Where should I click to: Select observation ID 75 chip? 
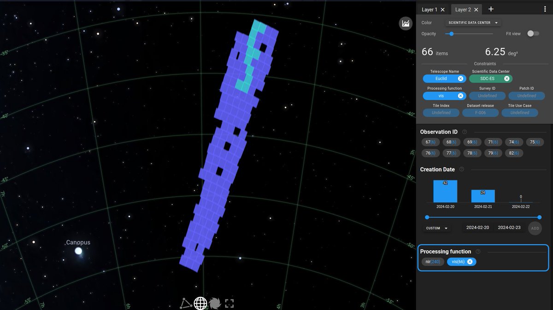pos(535,142)
